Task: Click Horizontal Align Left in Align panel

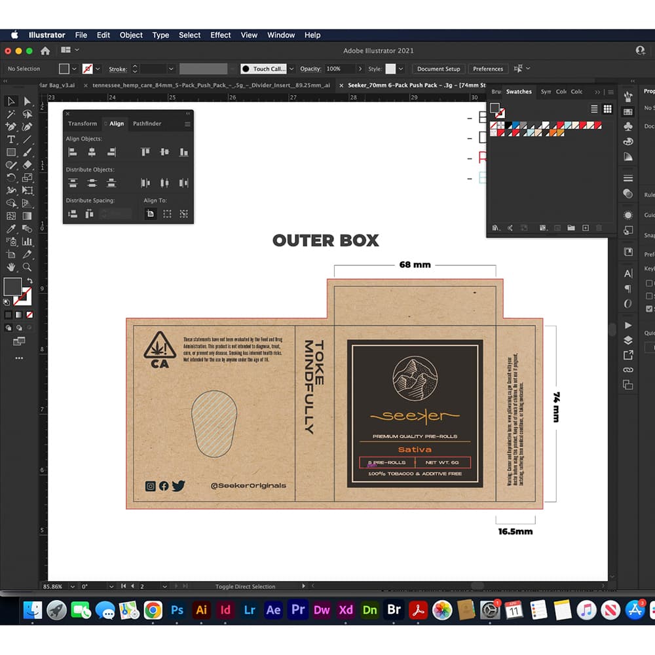Action: point(73,152)
